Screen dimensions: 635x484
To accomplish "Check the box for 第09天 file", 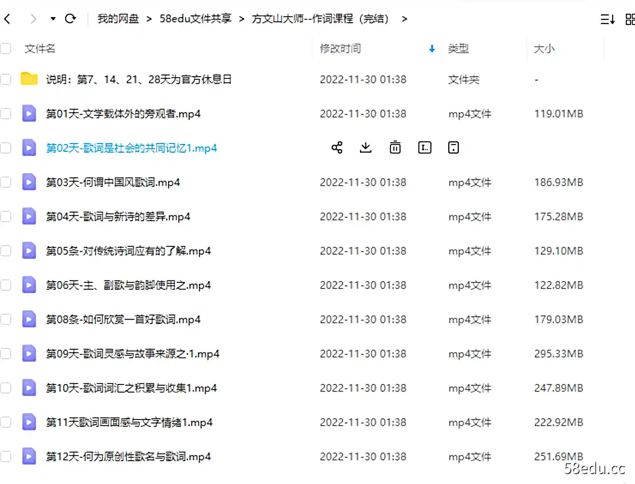I will 6,354.
